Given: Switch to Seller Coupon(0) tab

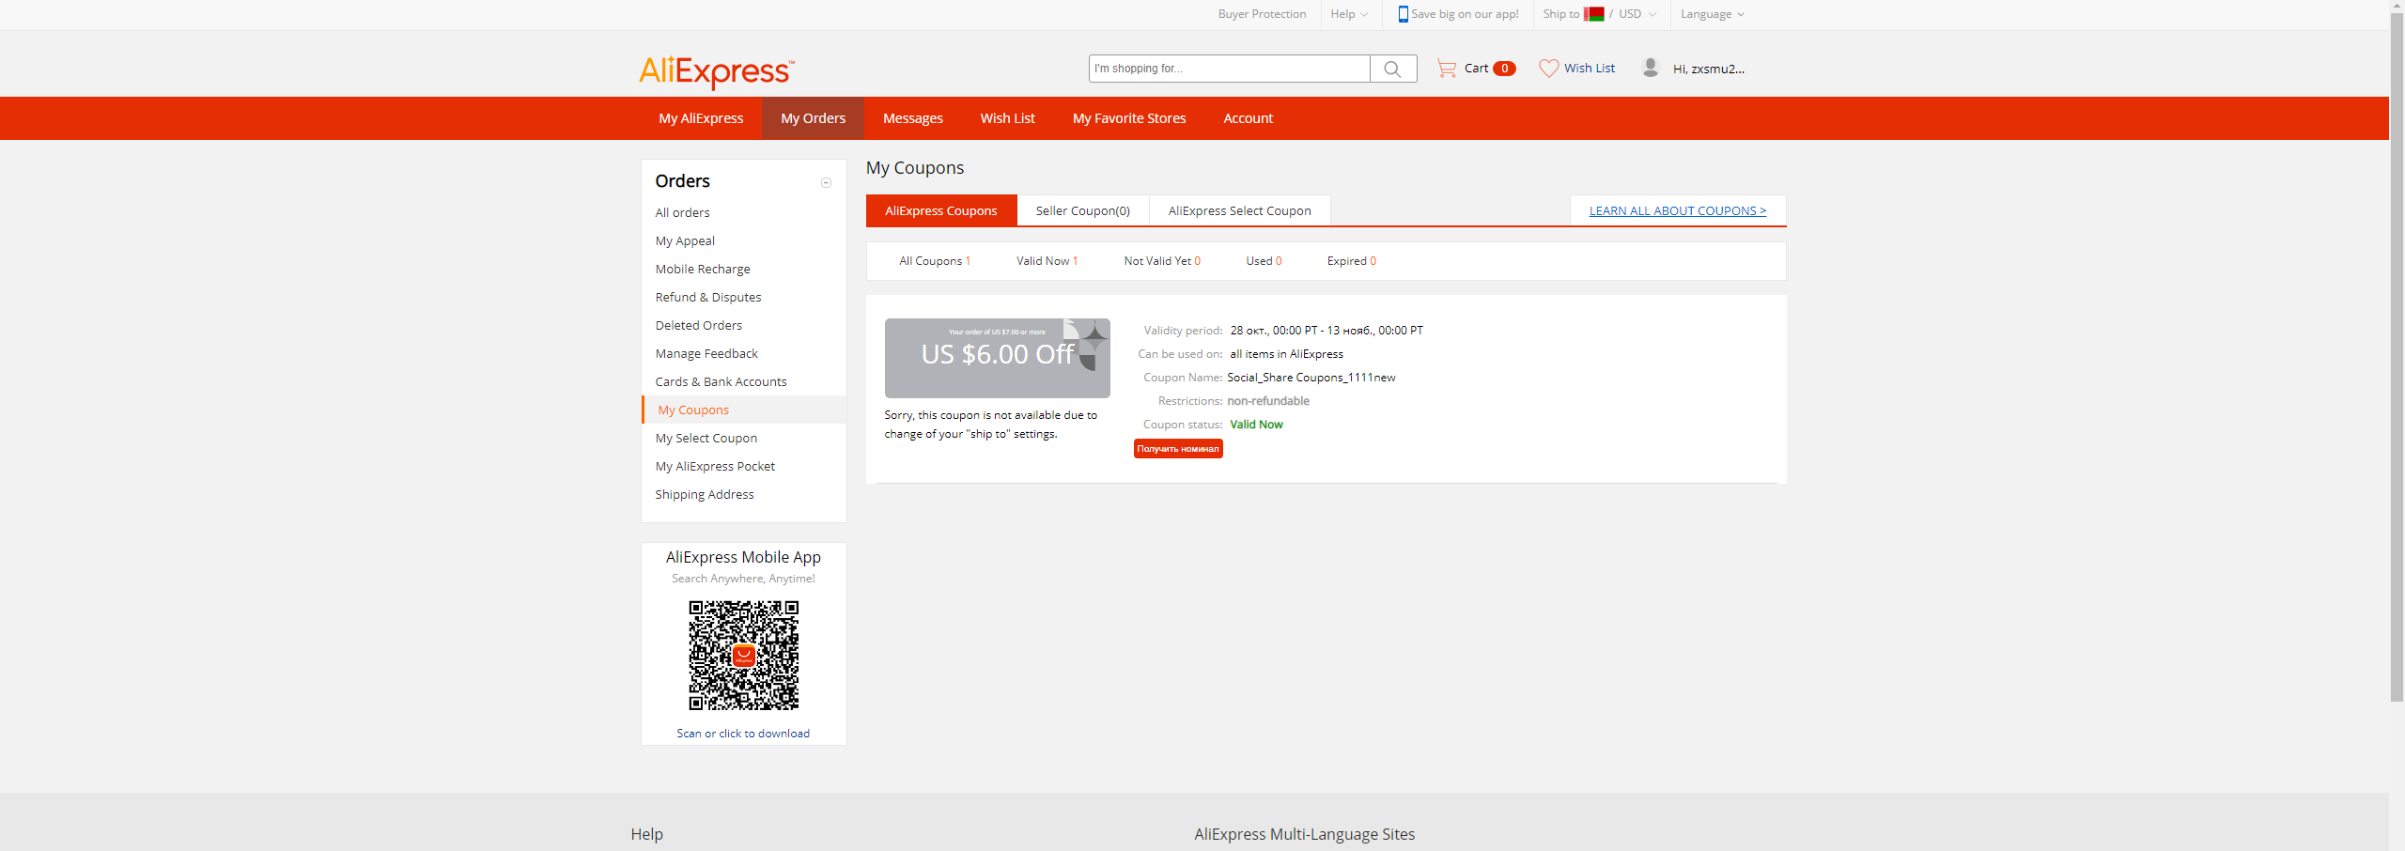Looking at the screenshot, I should point(1083,210).
